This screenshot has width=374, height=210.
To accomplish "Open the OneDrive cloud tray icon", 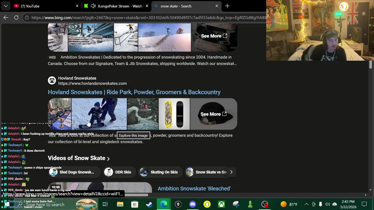I will (x=335, y=204).
